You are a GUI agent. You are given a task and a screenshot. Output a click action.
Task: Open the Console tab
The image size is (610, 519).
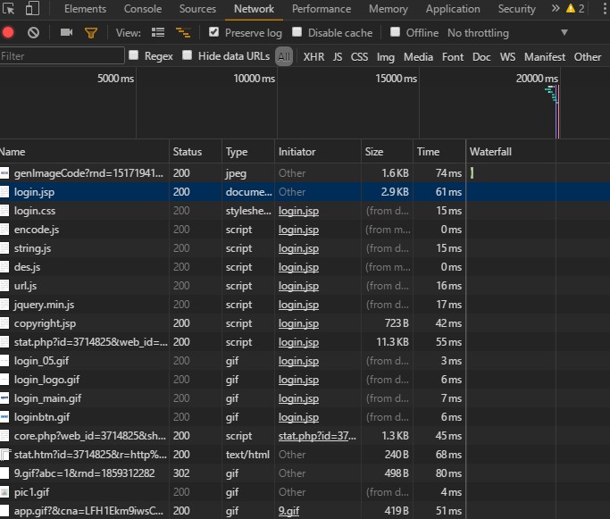[x=143, y=9]
